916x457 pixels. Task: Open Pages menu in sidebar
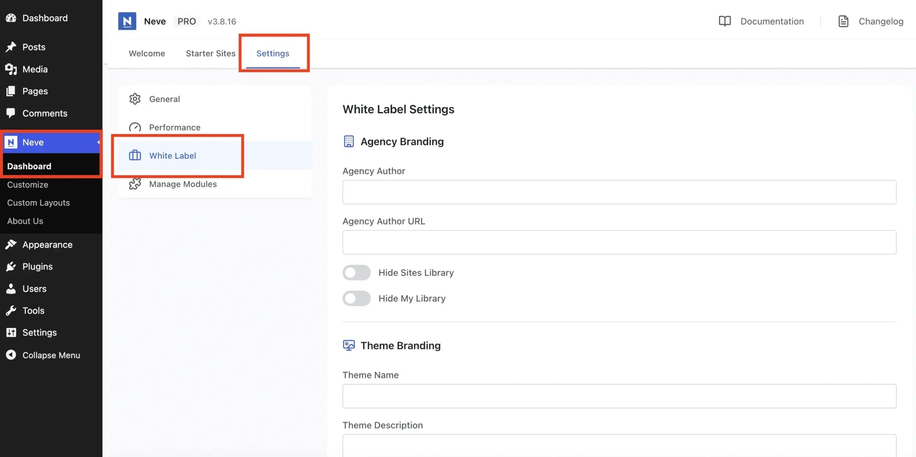click(x=51, y=91)
